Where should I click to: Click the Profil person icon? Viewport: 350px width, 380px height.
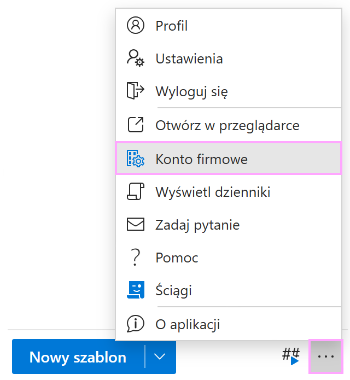136,25
